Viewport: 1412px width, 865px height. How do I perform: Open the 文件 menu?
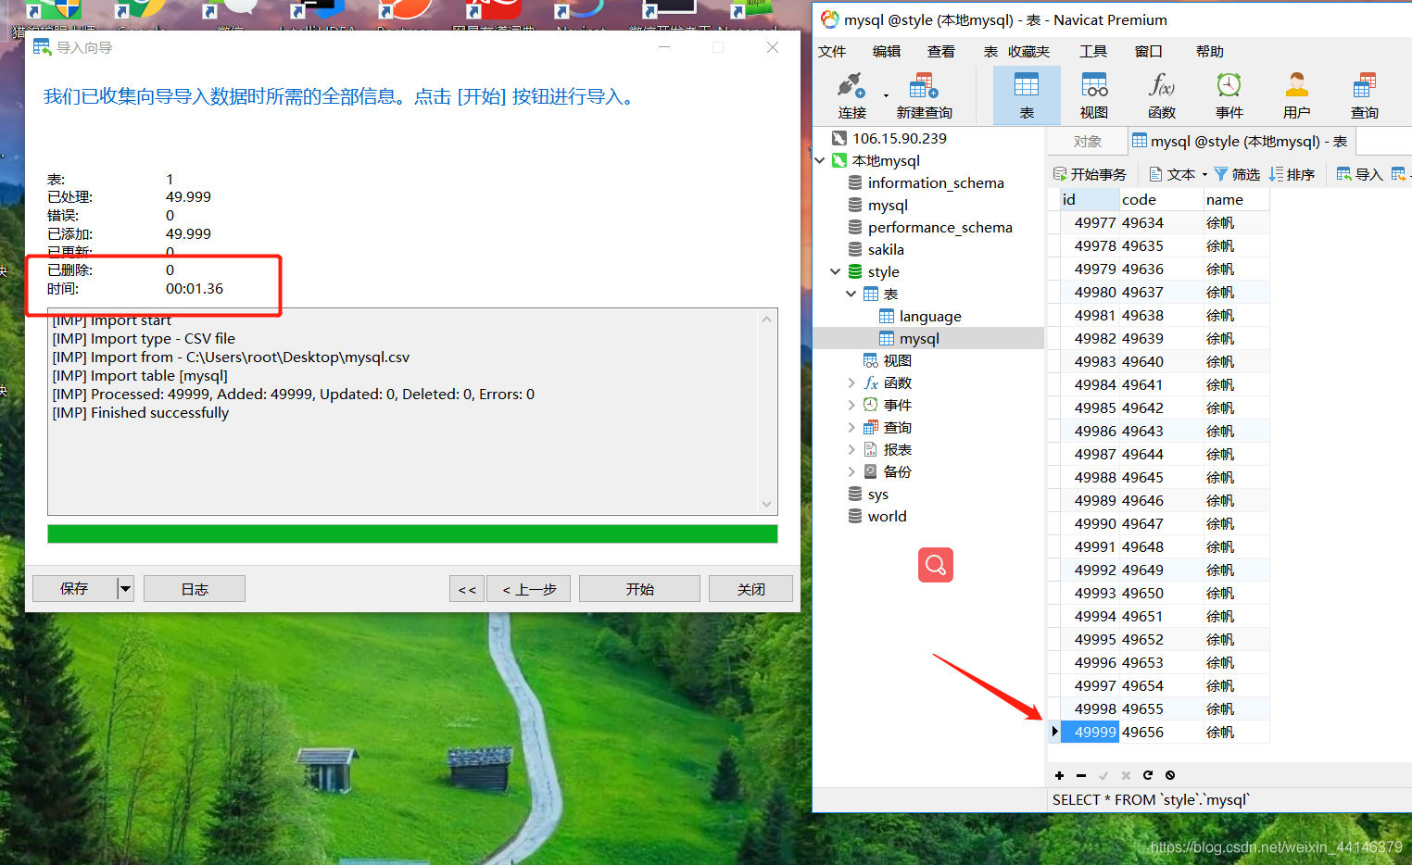[x=832, y=51]
